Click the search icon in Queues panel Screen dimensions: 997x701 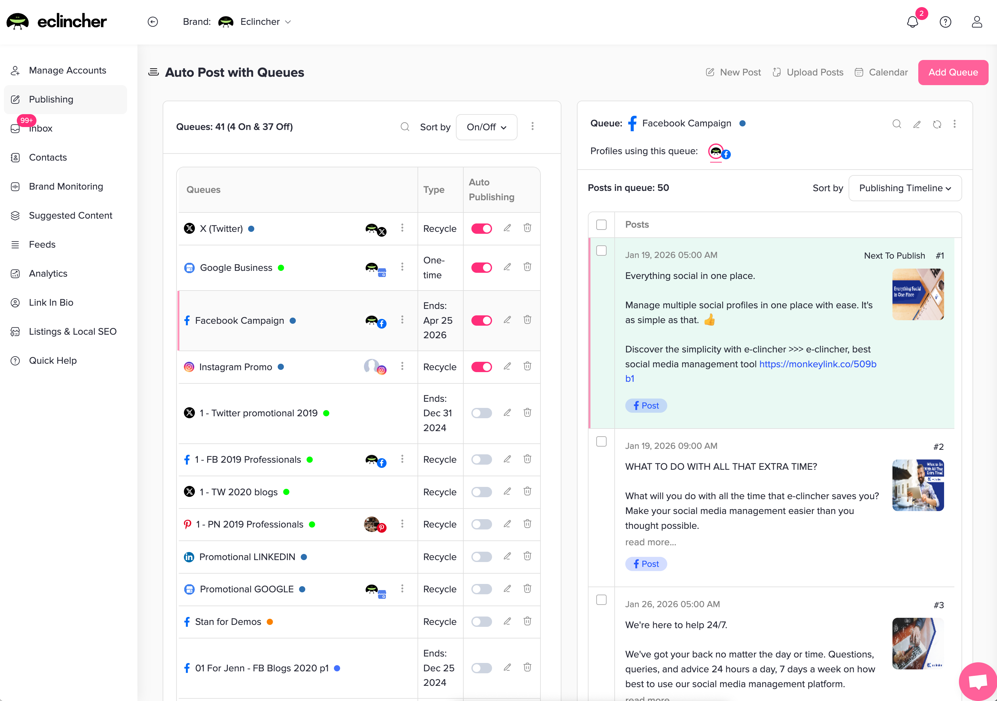(405, 127)
